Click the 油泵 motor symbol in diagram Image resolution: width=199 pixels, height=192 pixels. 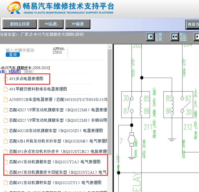tap(132, 139)
